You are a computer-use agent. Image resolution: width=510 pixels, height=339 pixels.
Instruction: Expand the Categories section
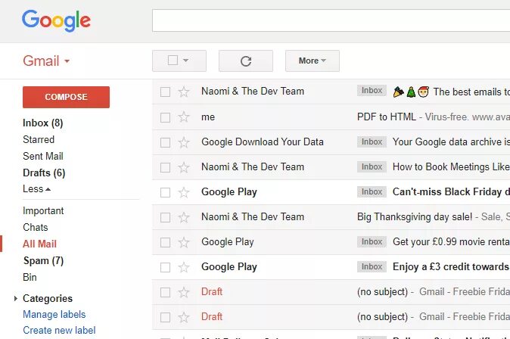[x=16, y=299]
